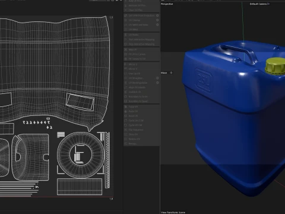The image size is (285, 214).
Task: Open settings gear beside UV Unwrap
Action: click(157, 20)
